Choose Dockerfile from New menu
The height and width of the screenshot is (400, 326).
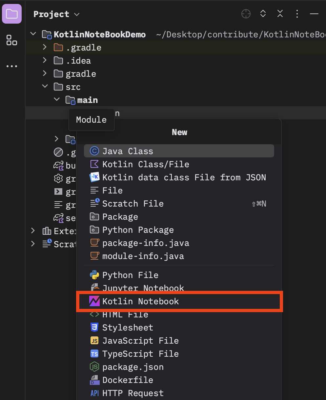point(179,380)
